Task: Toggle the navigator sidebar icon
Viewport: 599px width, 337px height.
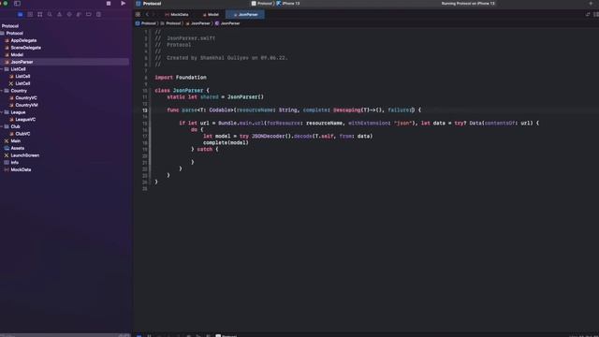Action: tap(17, 4)
